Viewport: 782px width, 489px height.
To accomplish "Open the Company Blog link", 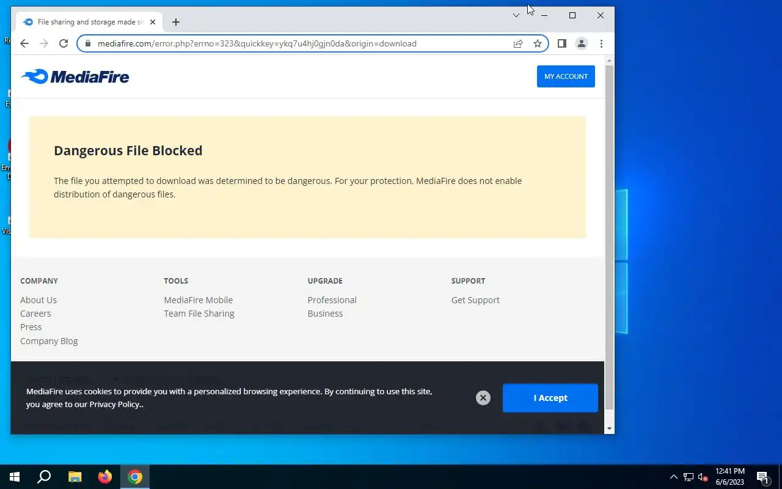I will pos(49,341).
